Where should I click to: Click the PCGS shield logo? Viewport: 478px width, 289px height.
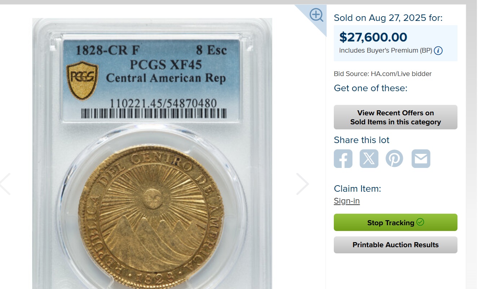[82, 80]
